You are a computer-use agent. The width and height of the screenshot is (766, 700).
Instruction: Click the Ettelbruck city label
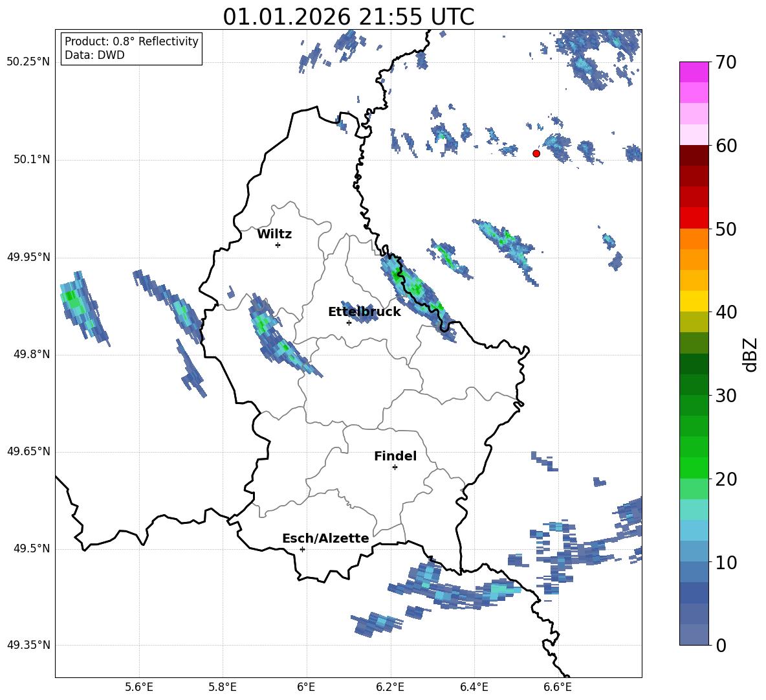(x=364, y=312)
